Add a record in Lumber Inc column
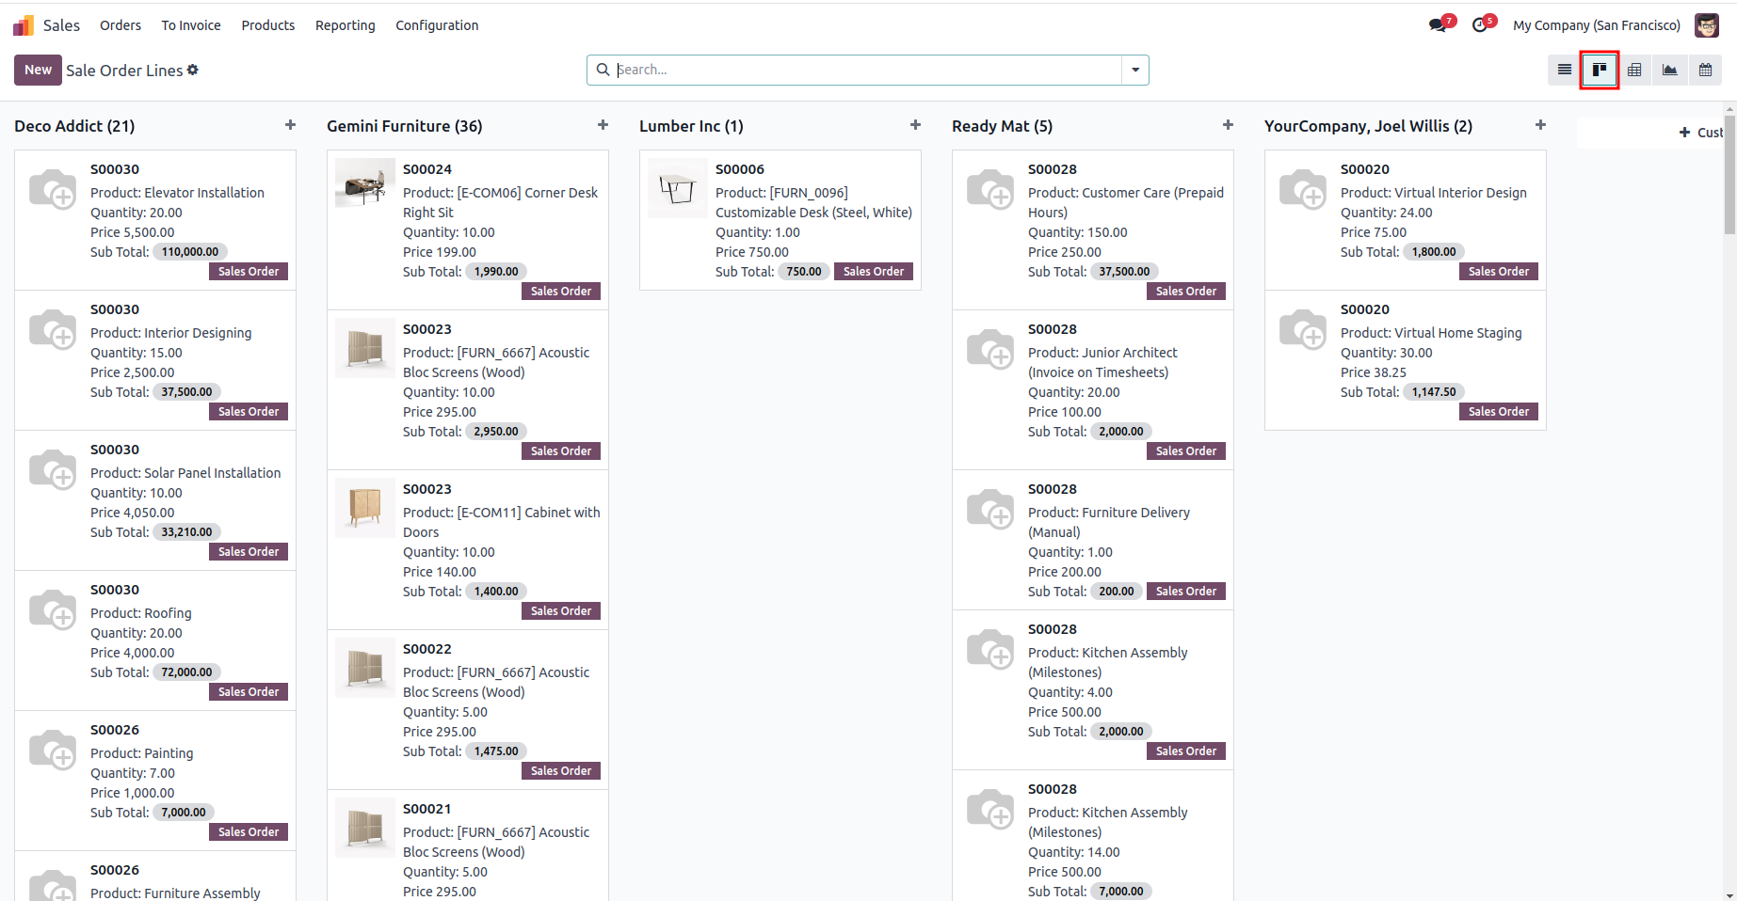The image size is (1737, 901). coord(915,125)
